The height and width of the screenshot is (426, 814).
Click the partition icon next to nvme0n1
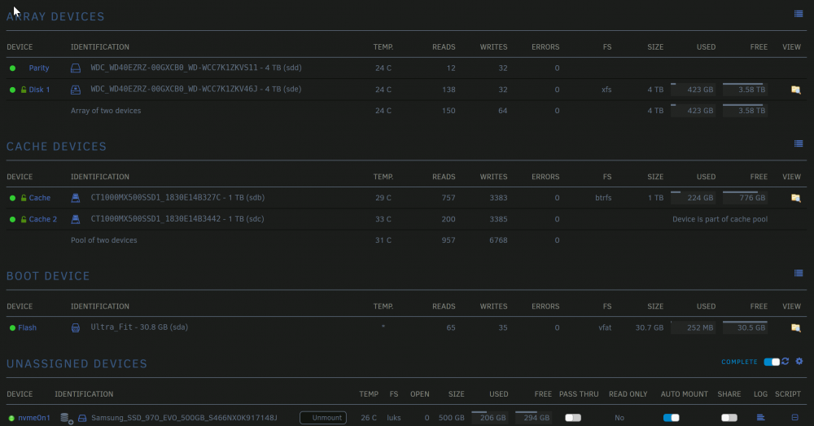click(67, 418)
